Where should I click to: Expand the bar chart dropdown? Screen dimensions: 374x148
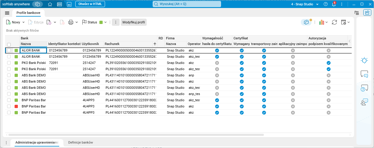pos(326,22)
